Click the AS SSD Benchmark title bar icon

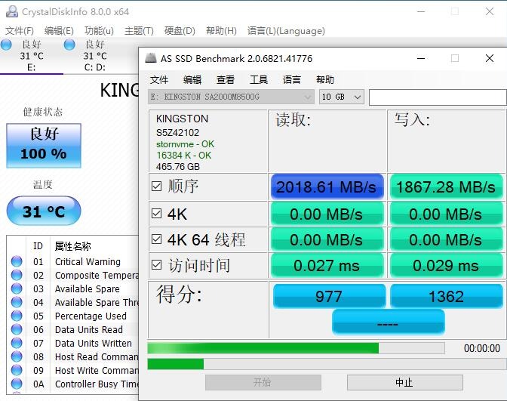click(x=151, y=58)
